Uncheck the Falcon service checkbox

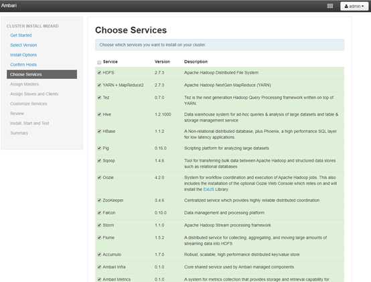[99, 213]
